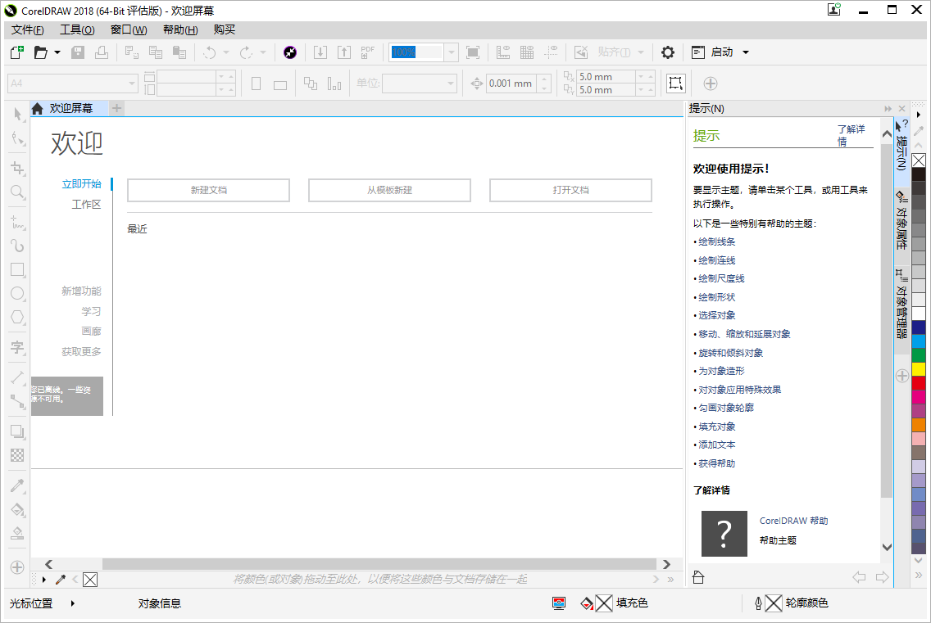This screenshot has height=623, width=931.
Task: Click the 轮廓颜色 outline pen indicator
Action: click(791, 603)
